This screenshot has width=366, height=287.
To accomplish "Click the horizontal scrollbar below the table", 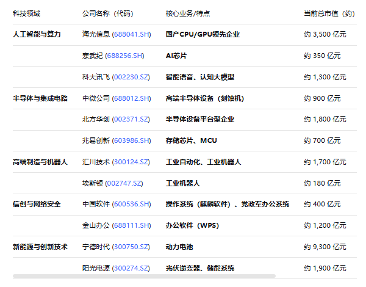I will coord(144,276).
